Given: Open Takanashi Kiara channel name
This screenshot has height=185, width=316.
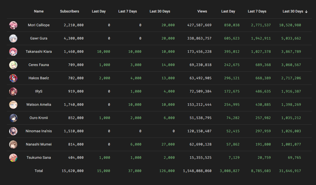Looking at the screenshot, I should 39,51.
